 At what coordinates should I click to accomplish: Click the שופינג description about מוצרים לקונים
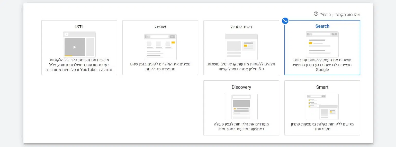pyautogui.click(x=160, y=66)
